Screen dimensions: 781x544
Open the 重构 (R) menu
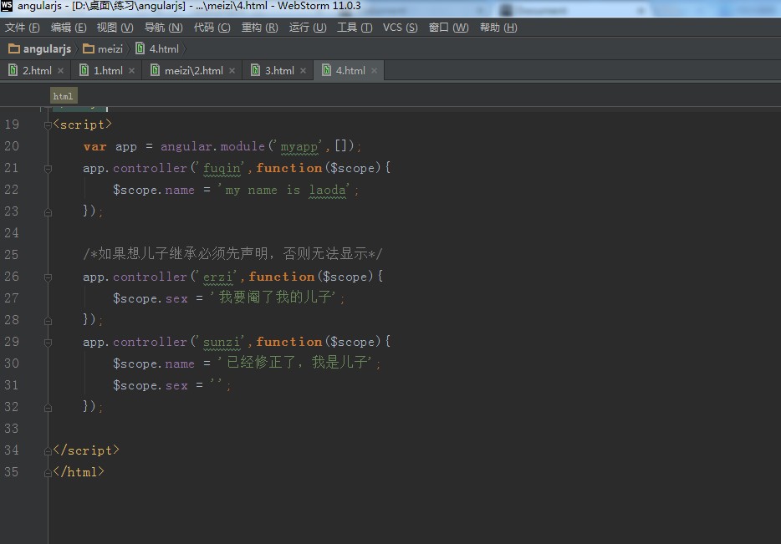pos(259,28)
